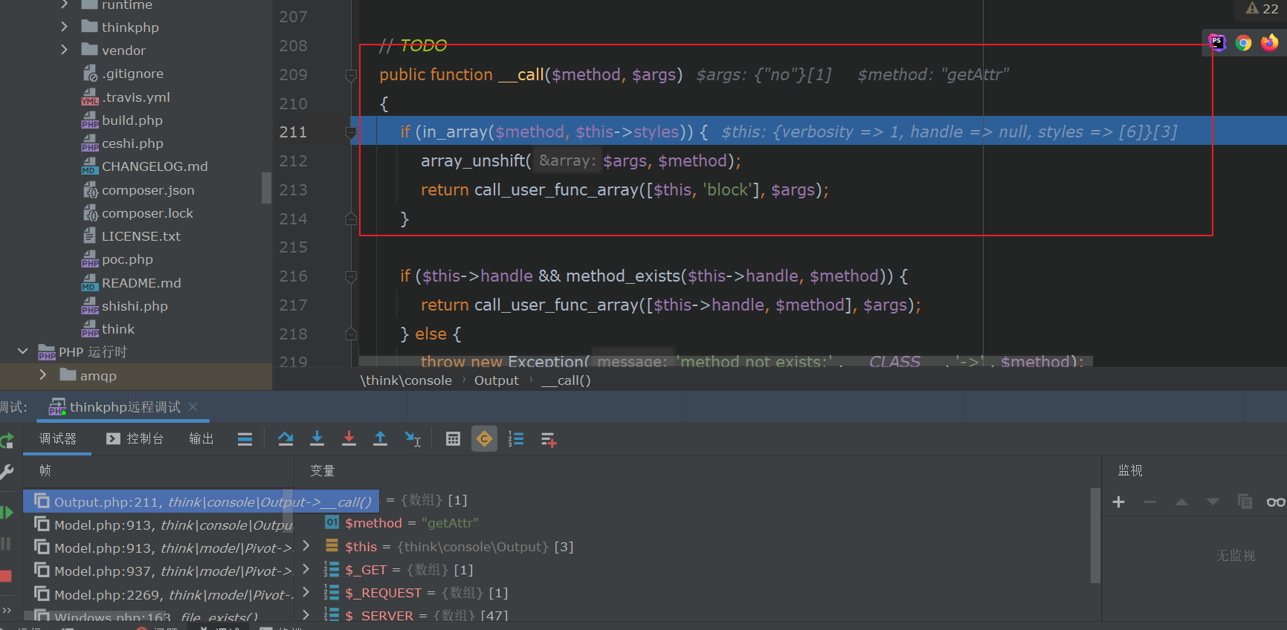This screenshot has width=1287, height=630.
Task: Click the Output breadcrumb in editor path
Action: [496, 380]
